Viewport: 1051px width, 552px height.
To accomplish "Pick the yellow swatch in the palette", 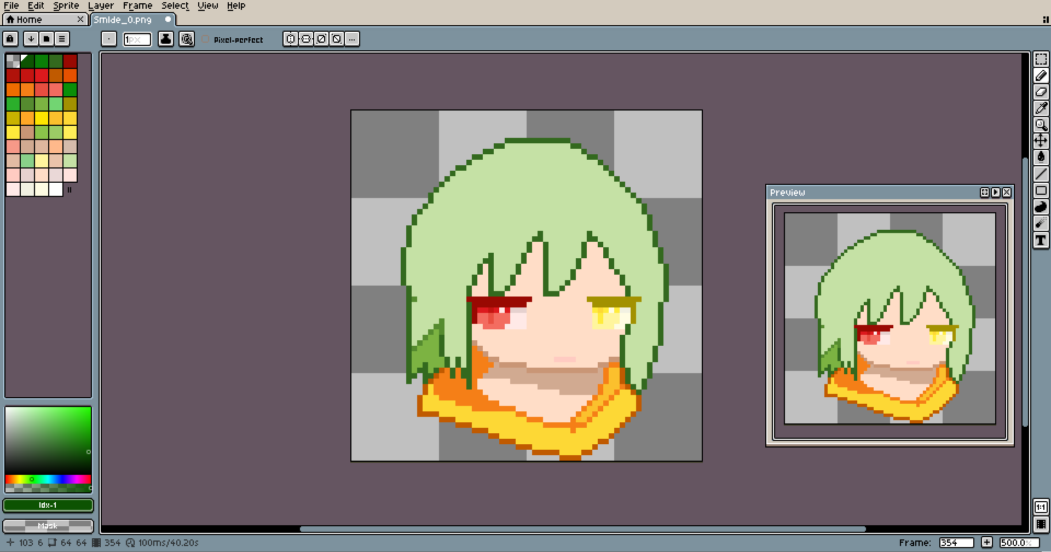I will 42,118.
